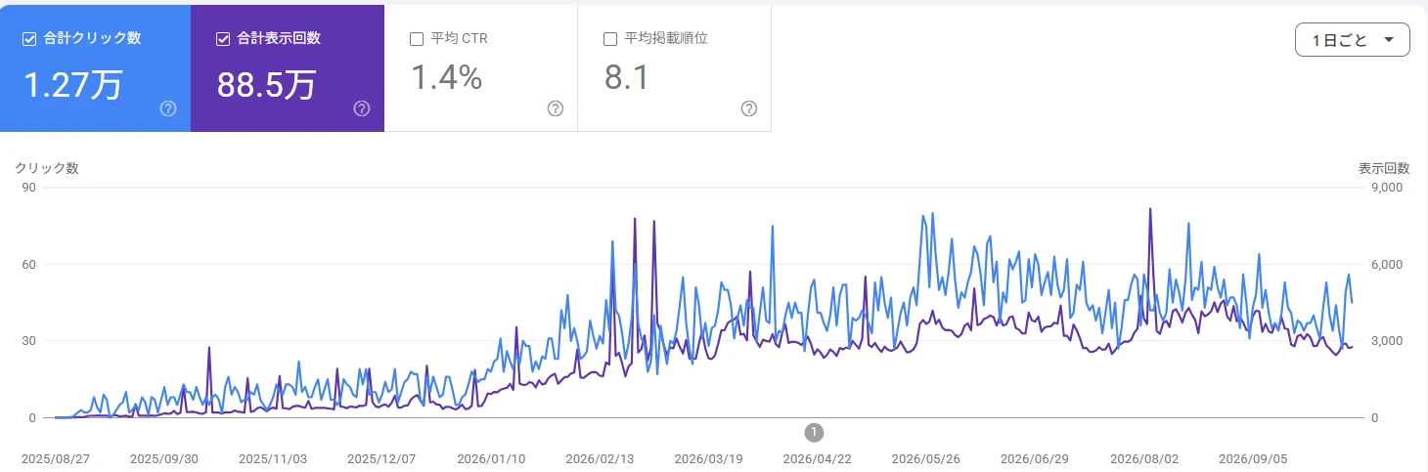The height and width of the screenshot is (472, 1428).
Task: Click the 2026/03/19 date label
Action: click(x=709, y=457)
